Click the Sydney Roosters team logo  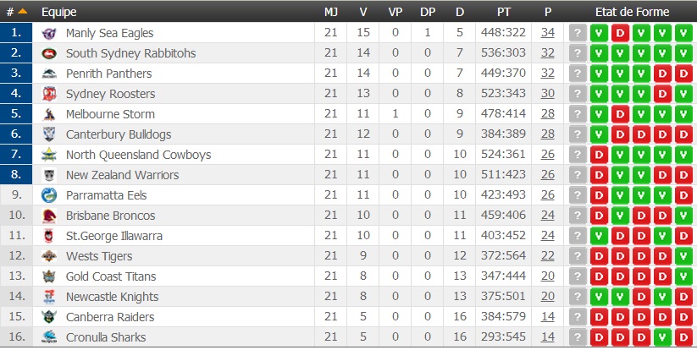pyautogui.click(x=49, y=94)
